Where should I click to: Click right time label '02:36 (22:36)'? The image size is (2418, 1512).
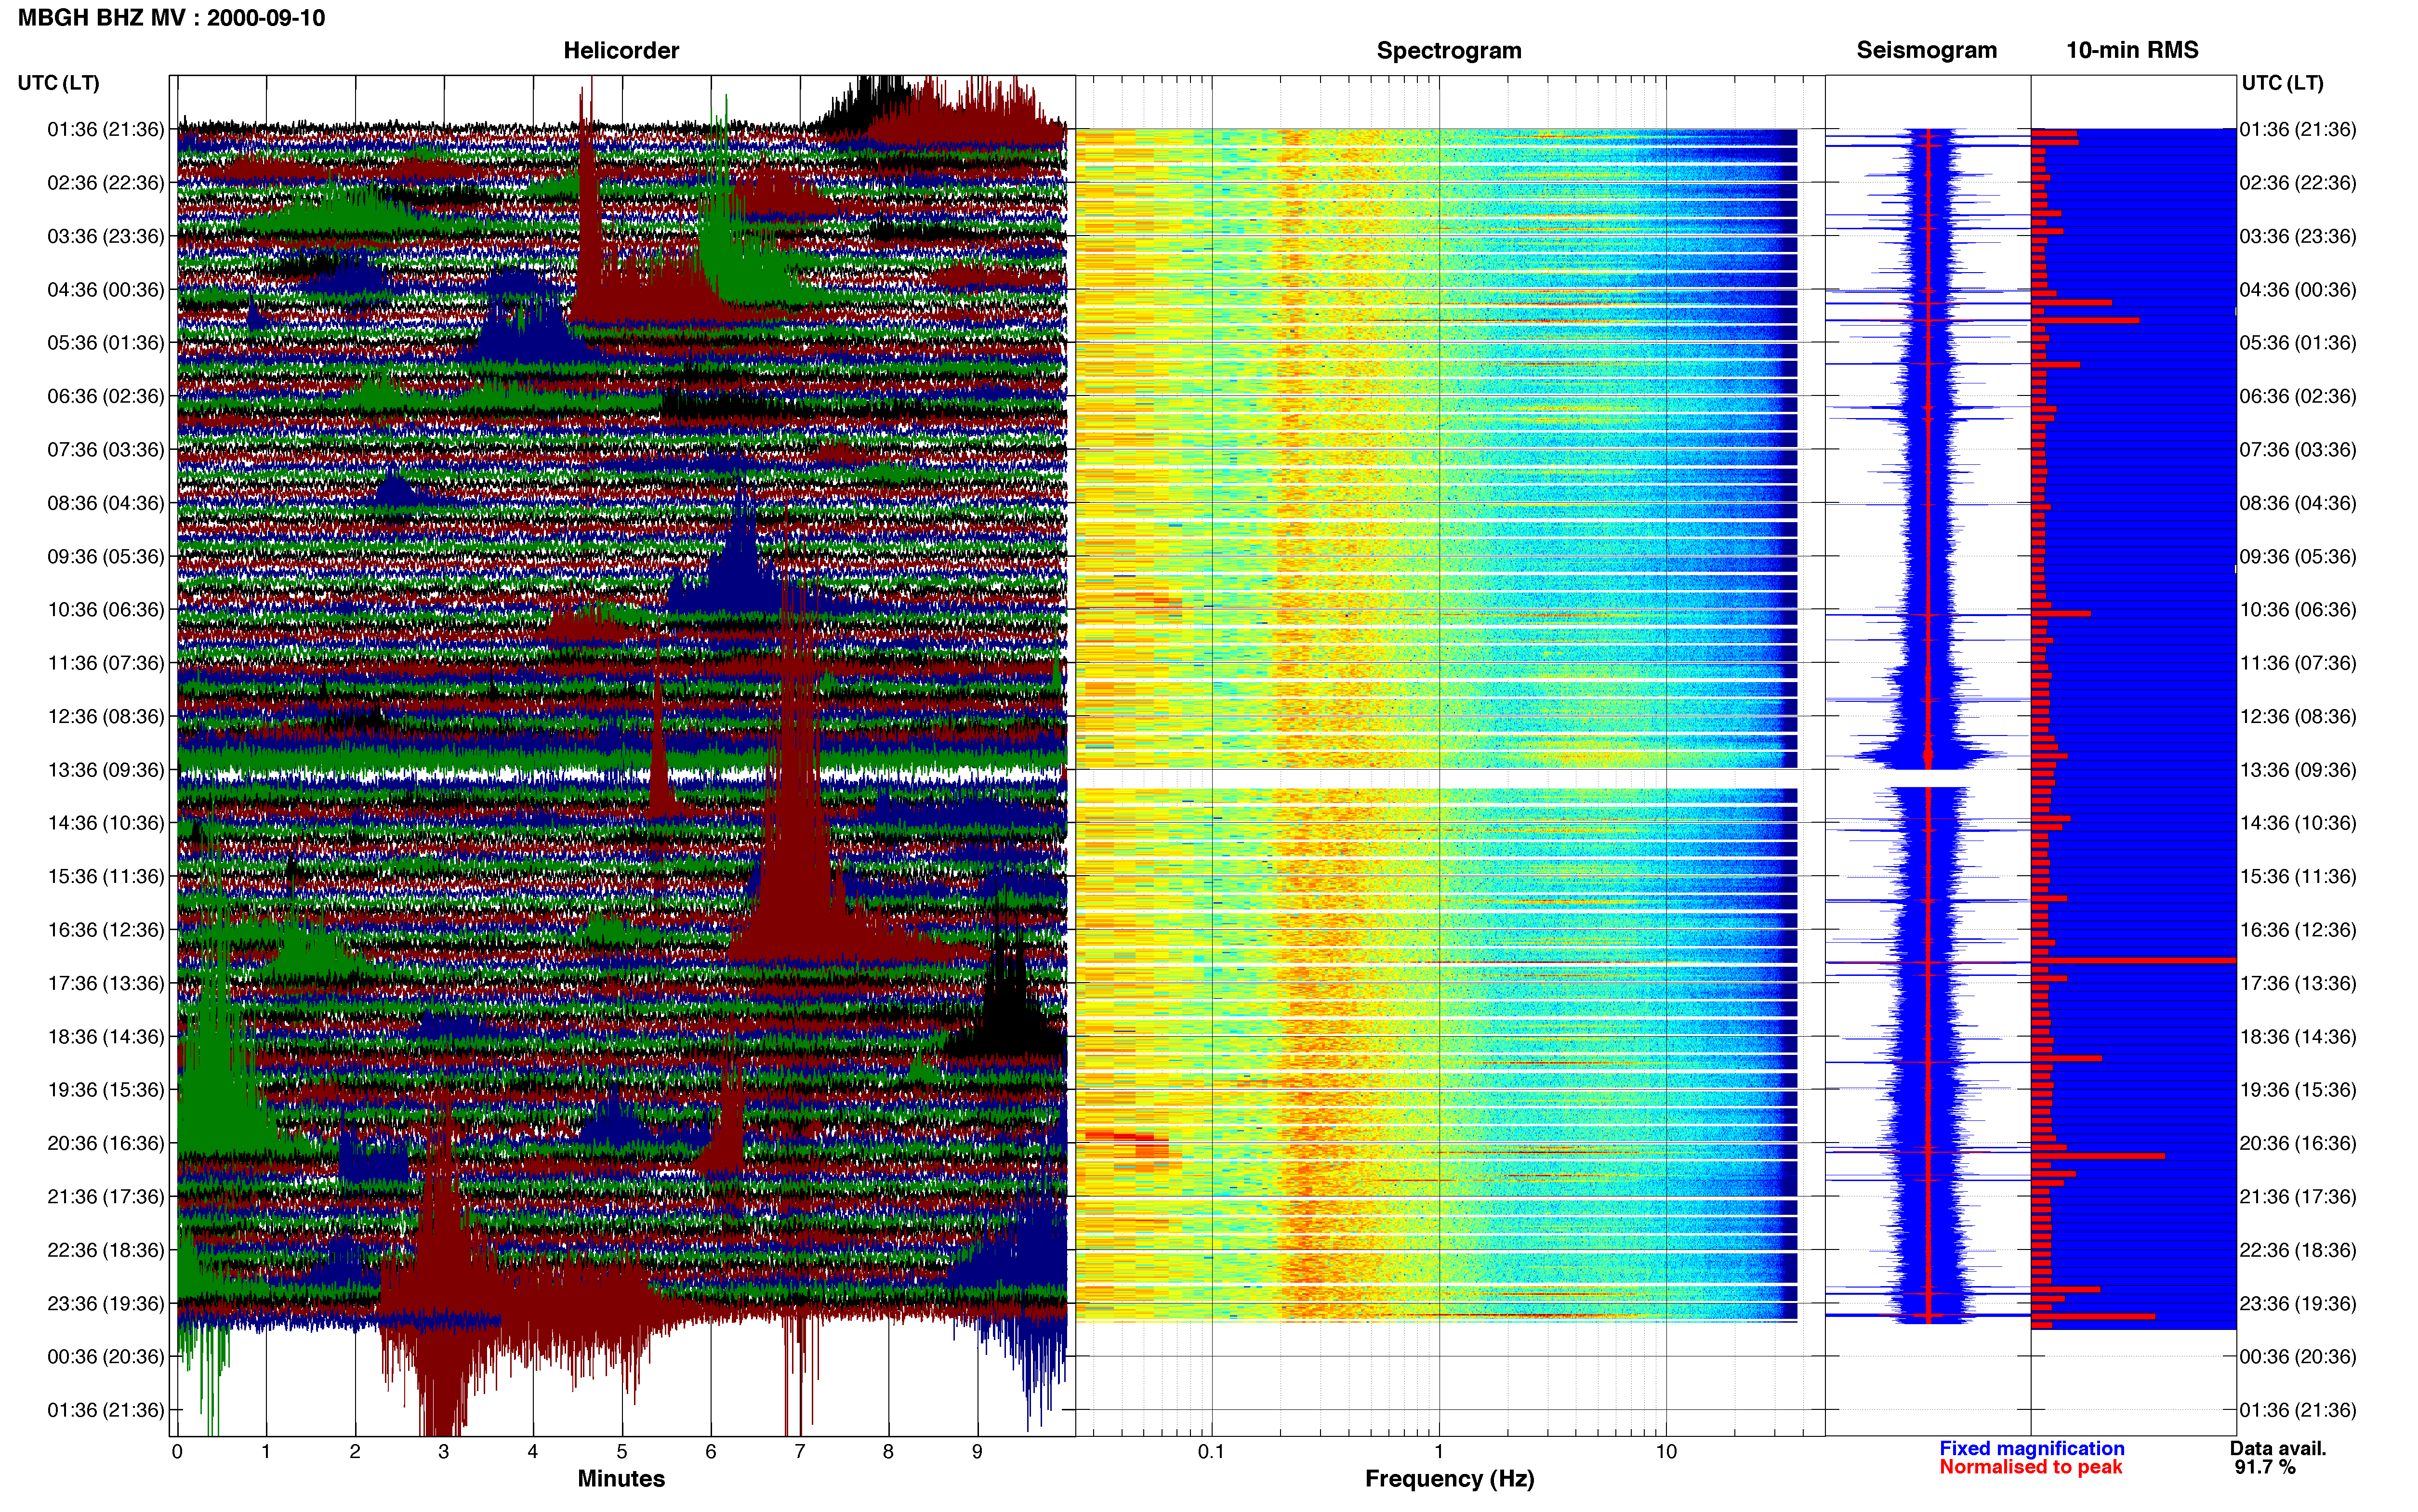tap(2298, 183)
